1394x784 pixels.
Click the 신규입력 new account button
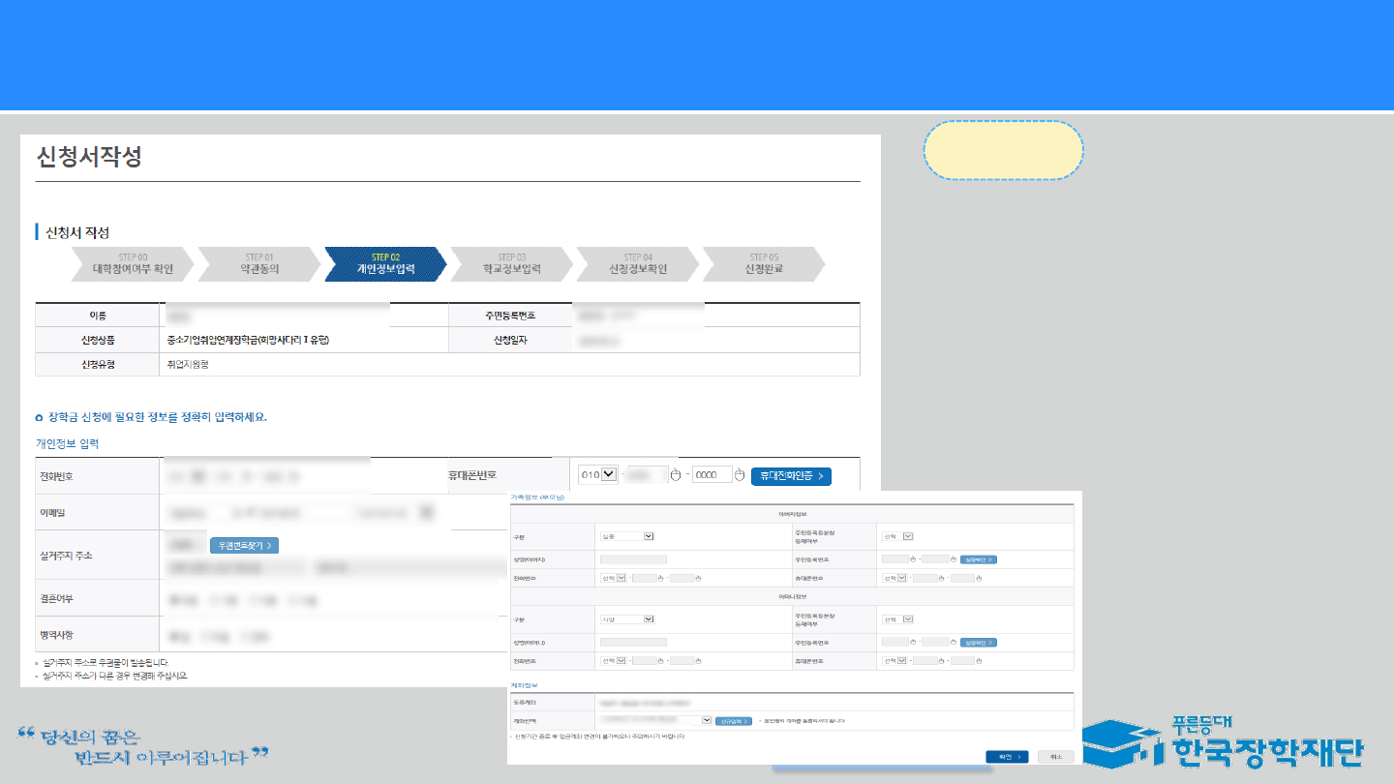click(733, 721)
